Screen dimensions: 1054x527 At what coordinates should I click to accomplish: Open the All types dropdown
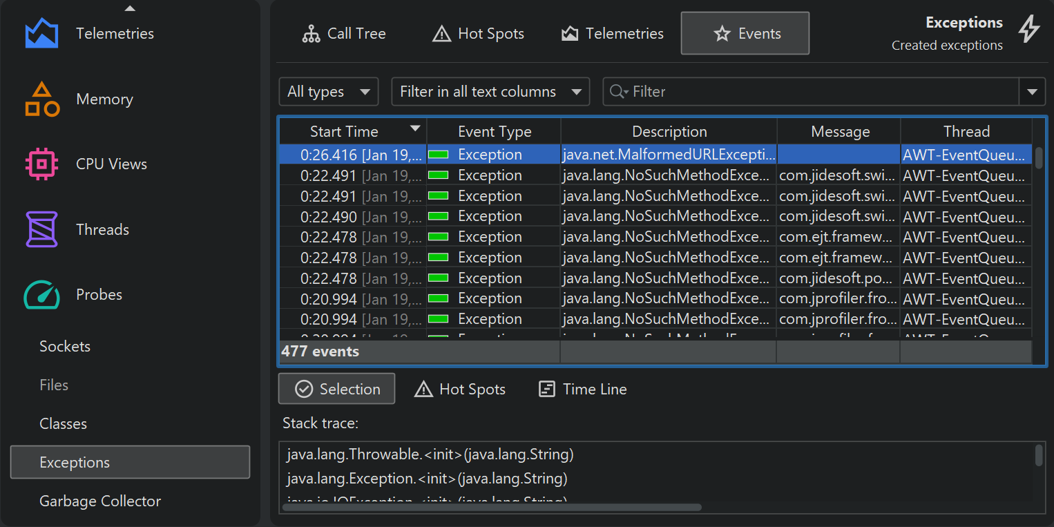(329, 92)
